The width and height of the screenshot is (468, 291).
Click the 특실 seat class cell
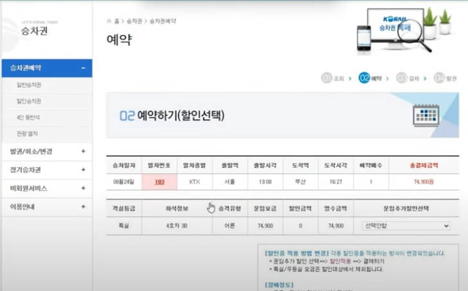click(x=123, y=226)
